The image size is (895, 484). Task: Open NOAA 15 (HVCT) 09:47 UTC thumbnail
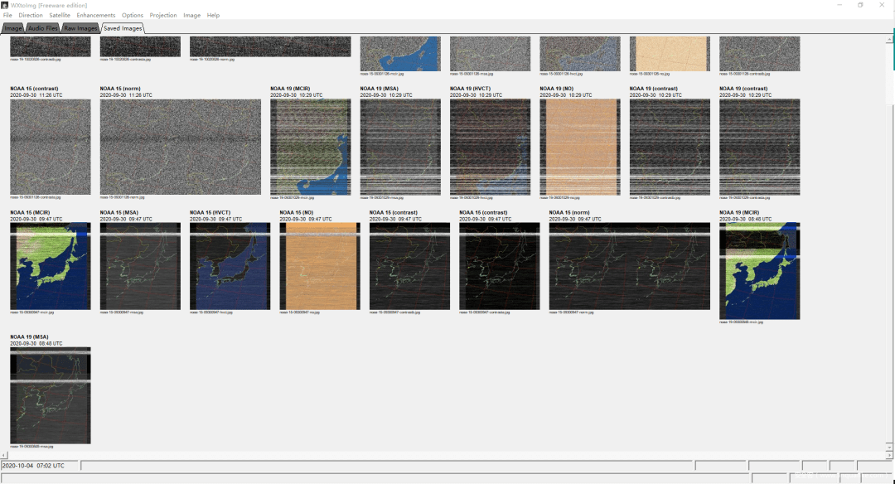pyautogui.click(x=230, y=265)
